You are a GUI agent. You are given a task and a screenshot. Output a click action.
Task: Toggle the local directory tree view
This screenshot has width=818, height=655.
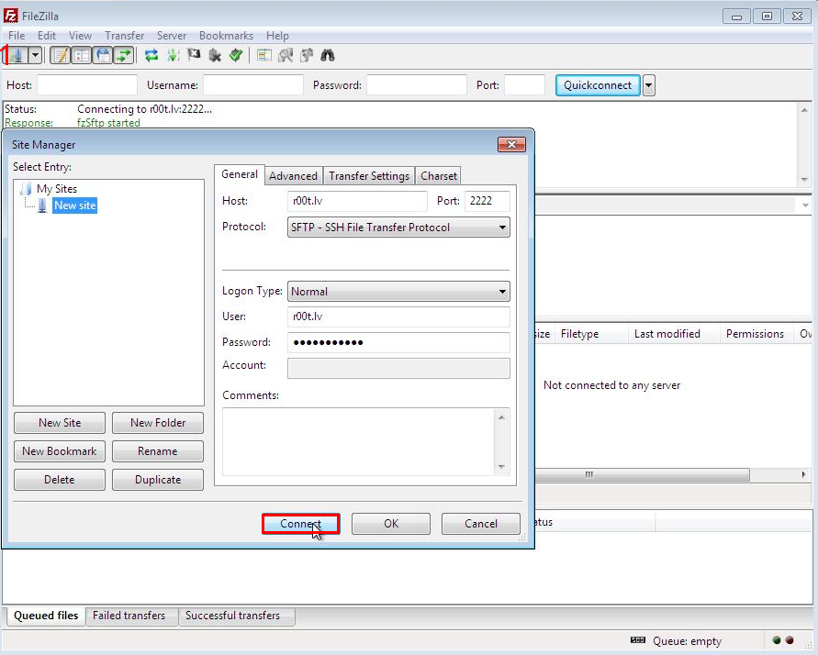[82, 55]
